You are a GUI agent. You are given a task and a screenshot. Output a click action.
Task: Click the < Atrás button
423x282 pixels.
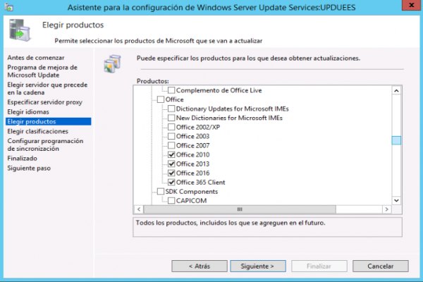click(x=200, y=266)
